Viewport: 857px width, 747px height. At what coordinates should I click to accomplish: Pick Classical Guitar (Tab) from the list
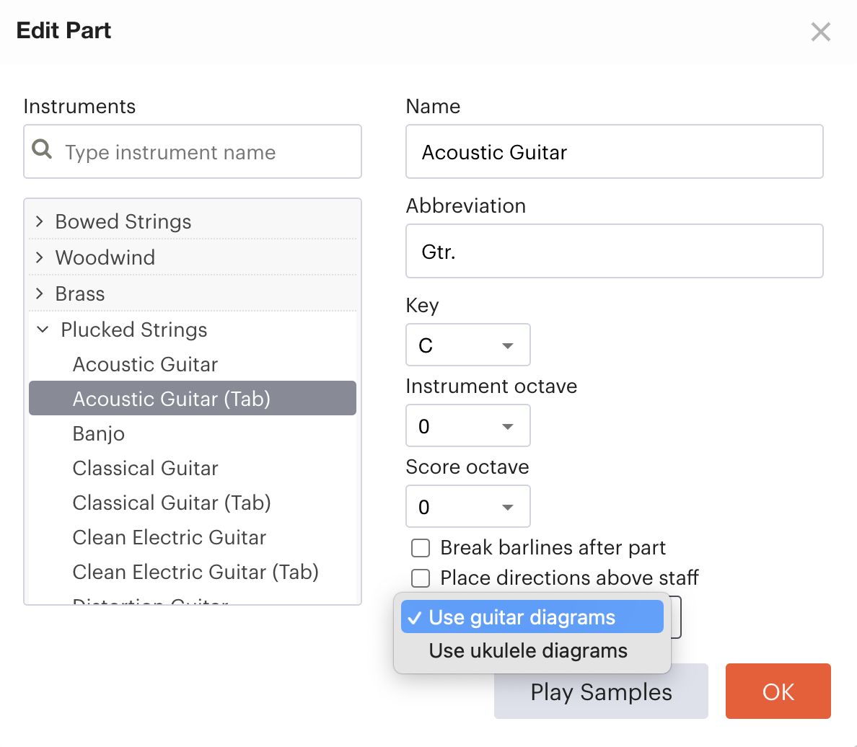tap(172, 503)
